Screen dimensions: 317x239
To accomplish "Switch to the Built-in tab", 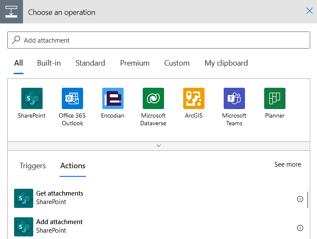I will pos(49,63).
